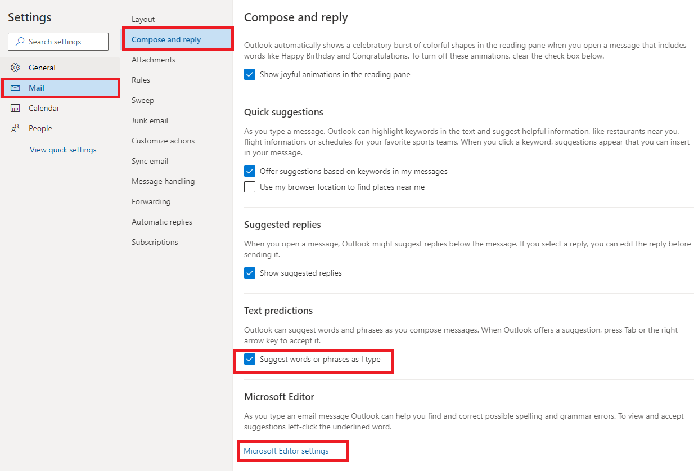Disable Suggest words or phrases as I type
694x471 pixels.
[249, 358]
